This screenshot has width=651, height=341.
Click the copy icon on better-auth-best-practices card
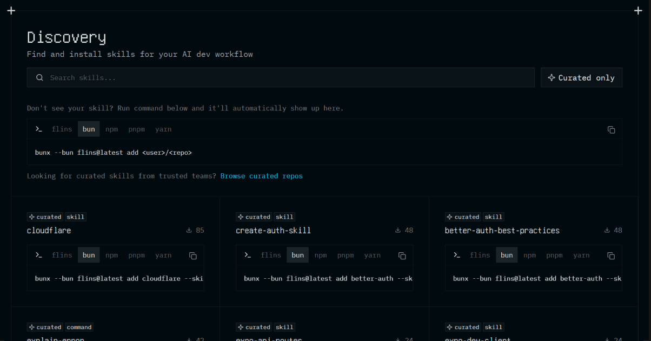[611, 255]
